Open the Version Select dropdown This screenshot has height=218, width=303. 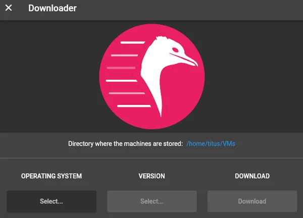coord(152,201)
